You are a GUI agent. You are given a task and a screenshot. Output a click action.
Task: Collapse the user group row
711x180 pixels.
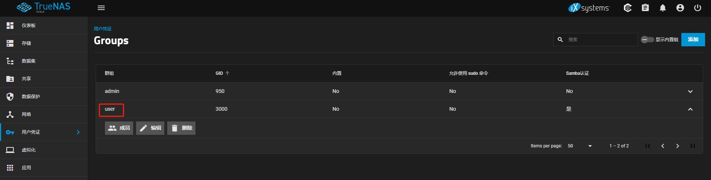click(x=690, y=109)
